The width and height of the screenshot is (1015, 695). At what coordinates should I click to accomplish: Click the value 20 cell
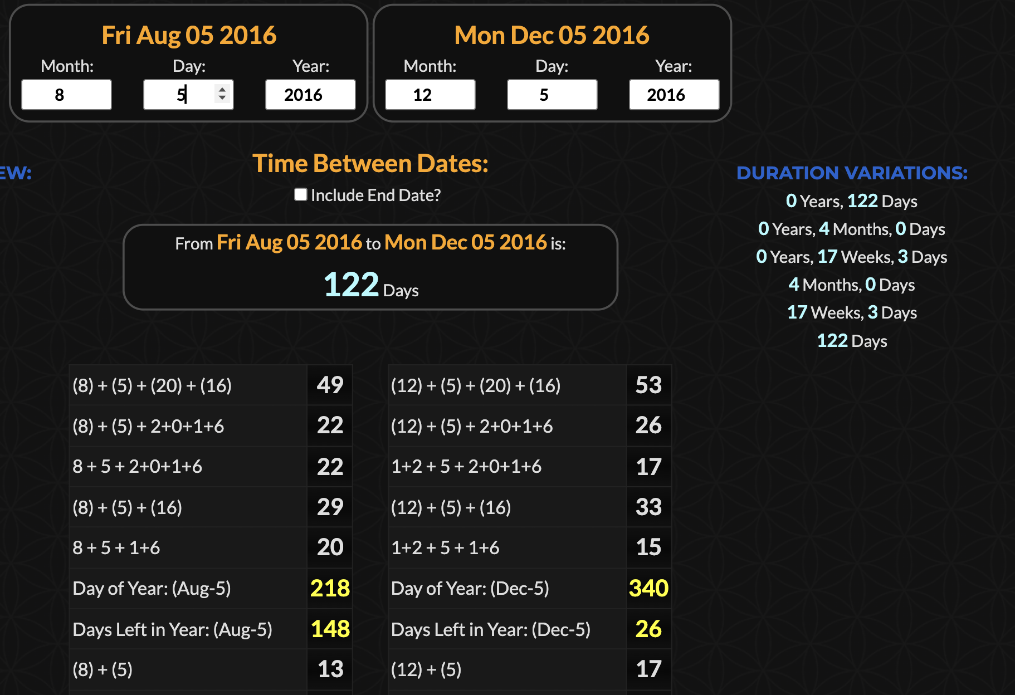click(330, 548)
